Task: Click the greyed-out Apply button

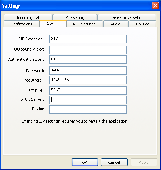Action: [144, 162]
